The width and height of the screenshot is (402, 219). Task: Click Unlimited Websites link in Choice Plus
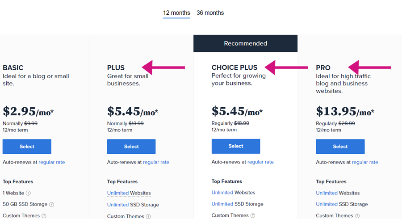233,193
